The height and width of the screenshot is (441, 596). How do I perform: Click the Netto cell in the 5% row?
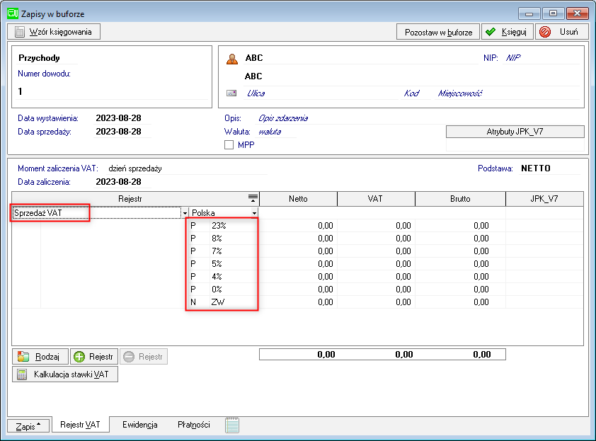point(299,264)
